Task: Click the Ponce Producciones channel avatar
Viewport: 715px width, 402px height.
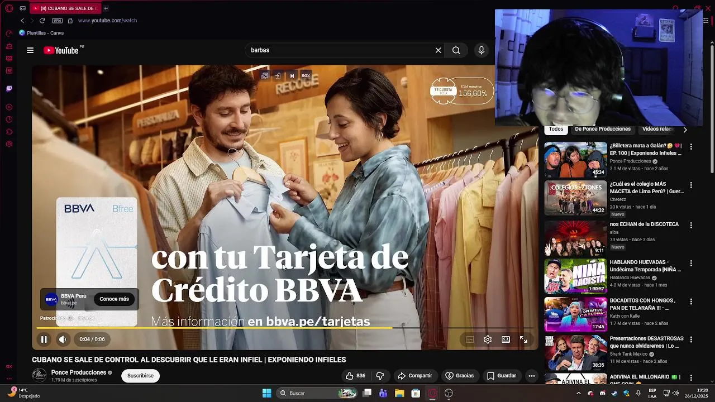Action: [x=39, y=375]
